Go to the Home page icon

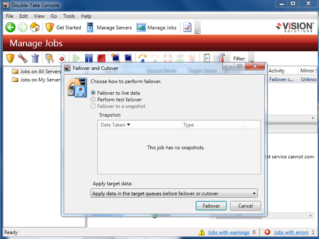tap(35, 27)
